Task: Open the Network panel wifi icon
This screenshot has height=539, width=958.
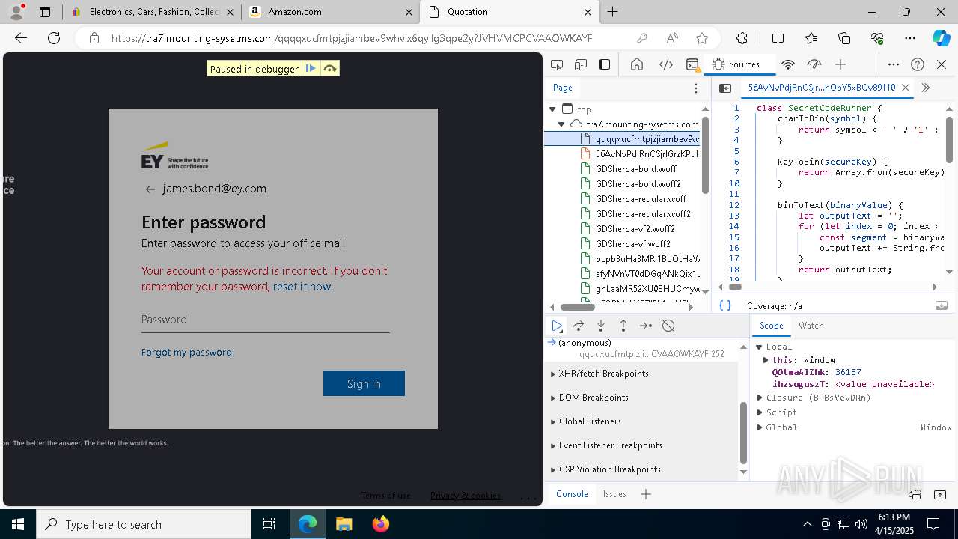Action: click(788, 64)
